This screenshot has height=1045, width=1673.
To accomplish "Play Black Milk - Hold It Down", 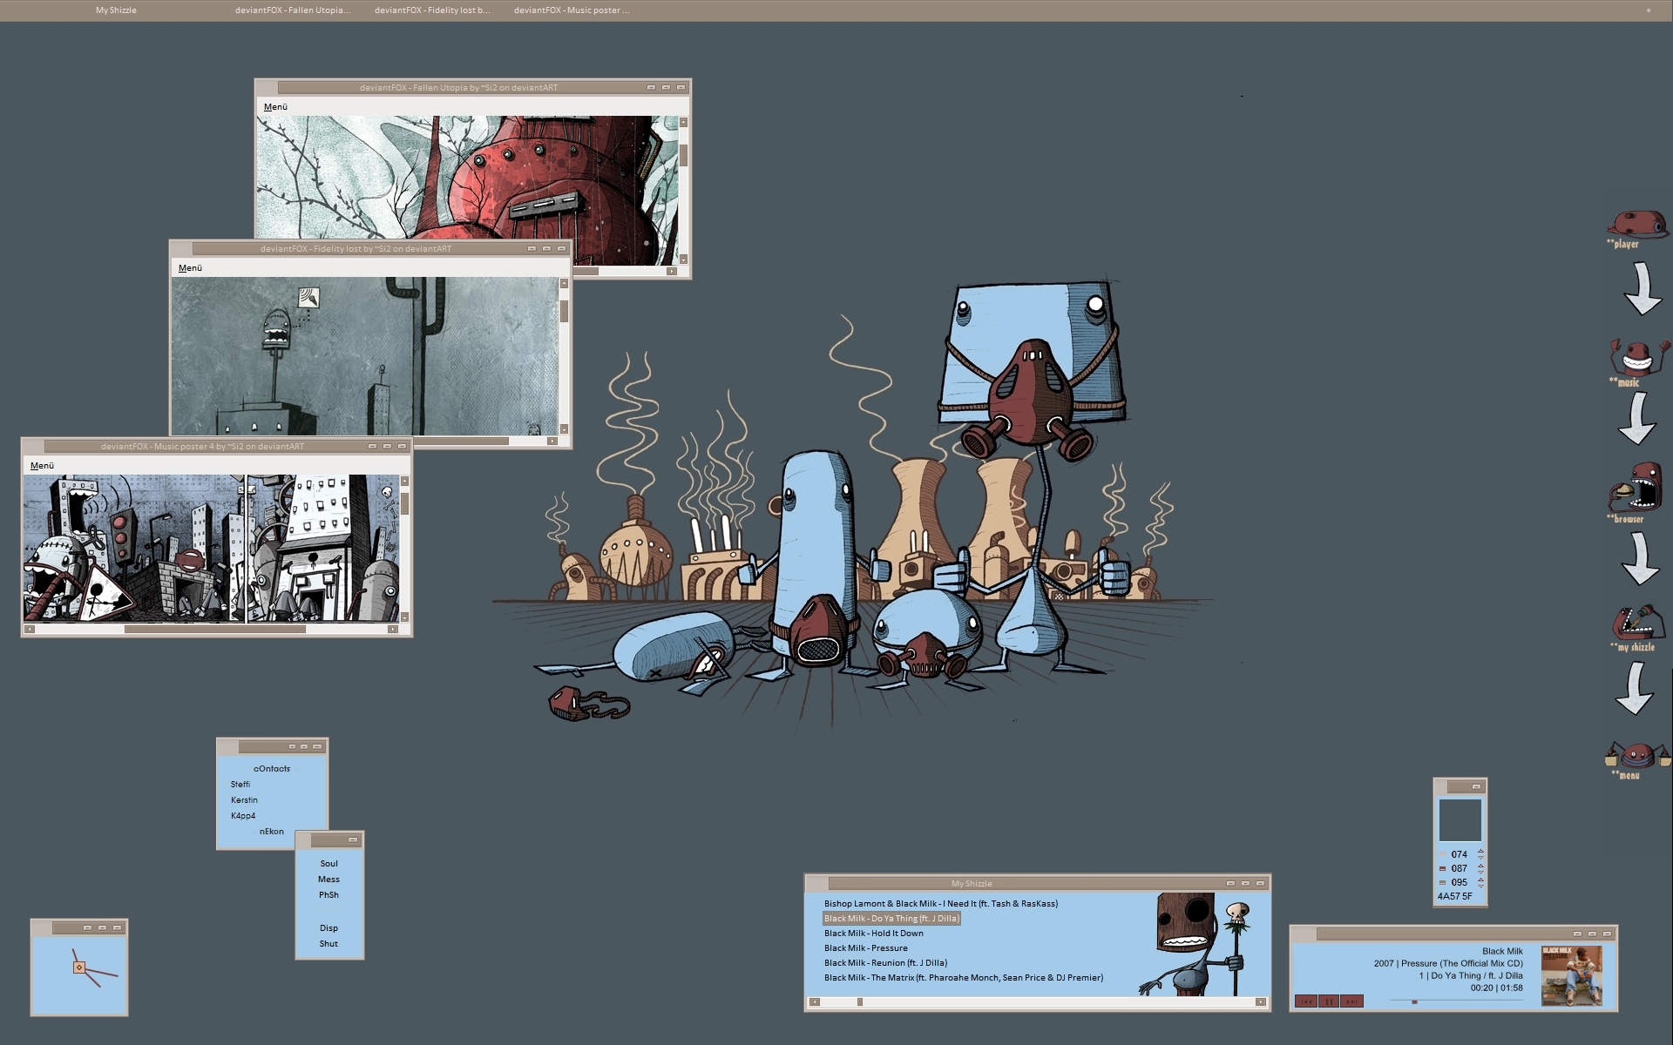I will click(x=874, y=934).
